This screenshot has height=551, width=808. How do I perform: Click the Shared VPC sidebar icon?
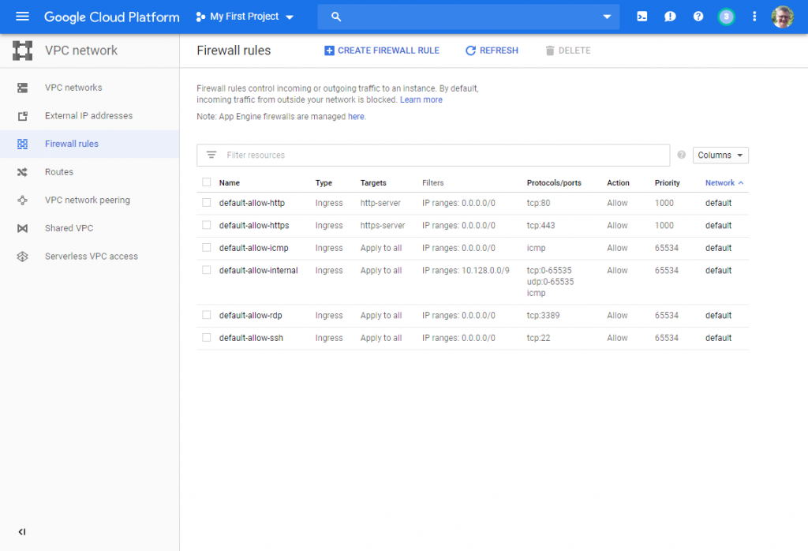pos(22,228)
